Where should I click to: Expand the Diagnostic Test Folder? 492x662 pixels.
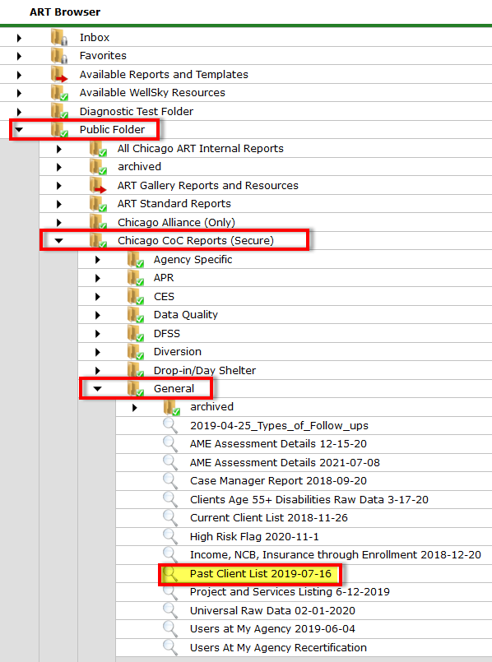coord(19,112)
